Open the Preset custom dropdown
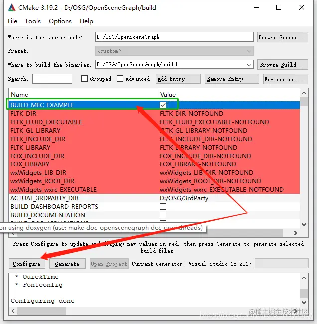 point(174,51)
